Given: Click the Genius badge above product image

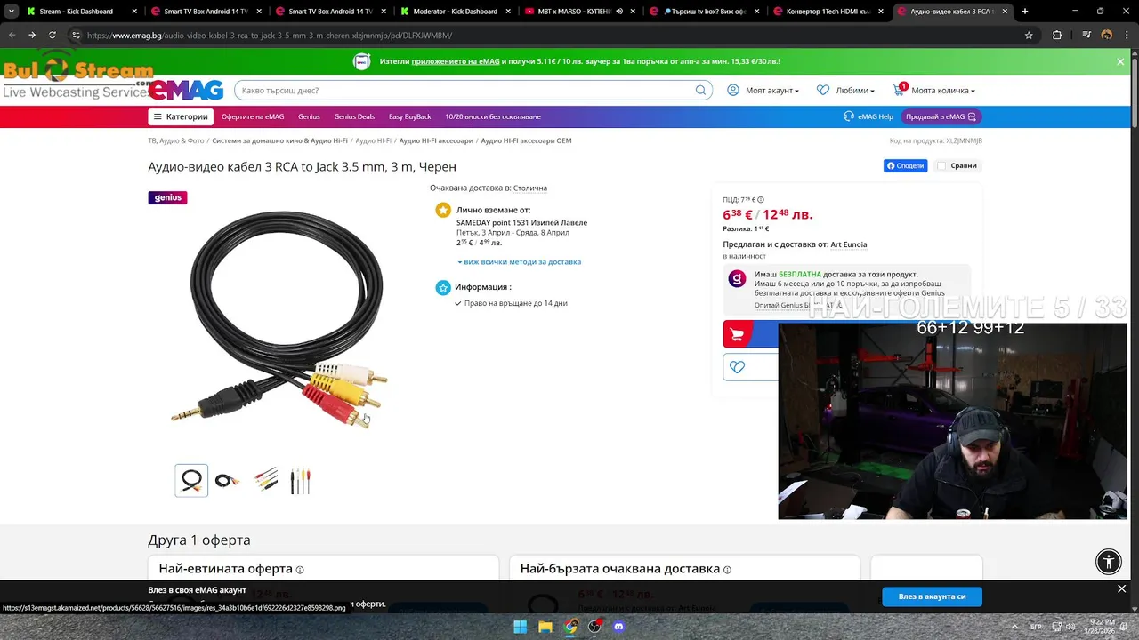Looking at the screenshot, I should [x=167, y=197].
